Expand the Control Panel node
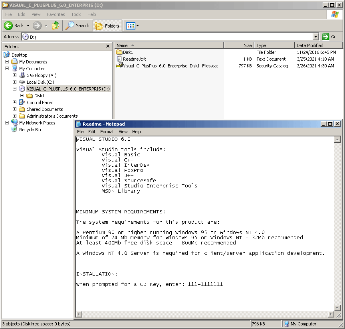 14,102
